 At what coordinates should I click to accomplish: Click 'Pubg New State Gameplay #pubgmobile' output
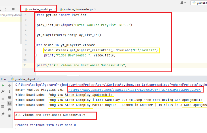[x=80, y=95]
